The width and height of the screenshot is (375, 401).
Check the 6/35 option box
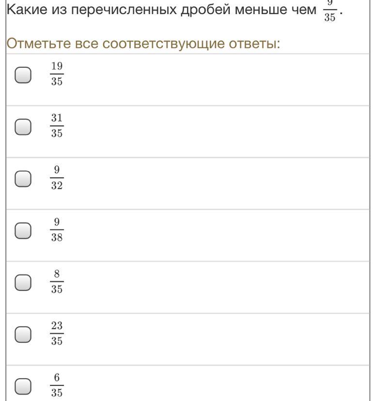coord(23,386)
